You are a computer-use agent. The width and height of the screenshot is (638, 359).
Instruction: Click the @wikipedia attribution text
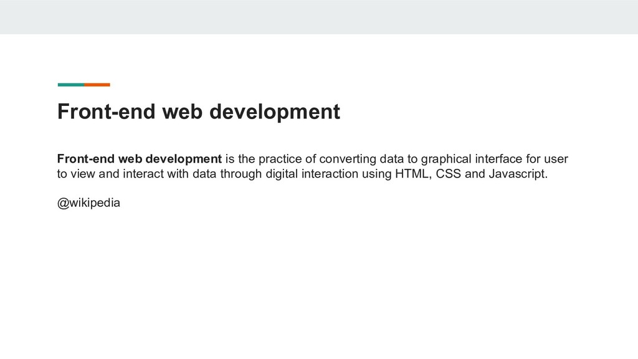[x=89, y=203]
